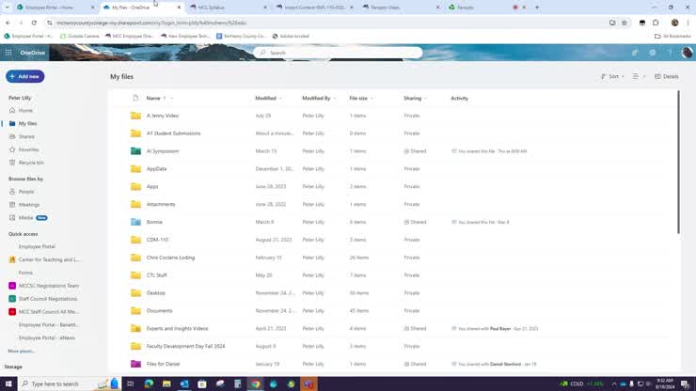Open the help question mark icon
This screenshot has height=391, width=696.
[x=670, y=53]
